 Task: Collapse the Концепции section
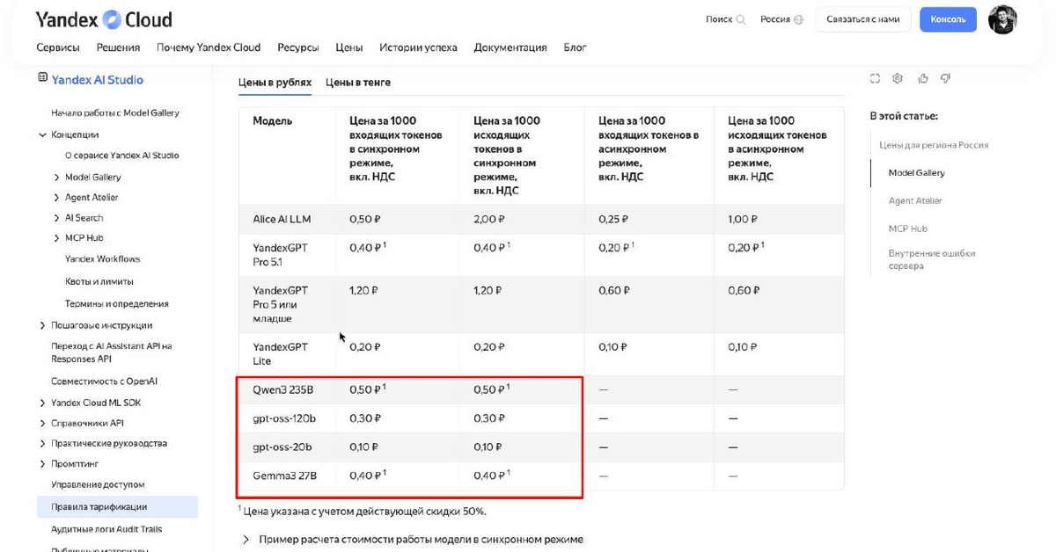[x=42, y=134]
